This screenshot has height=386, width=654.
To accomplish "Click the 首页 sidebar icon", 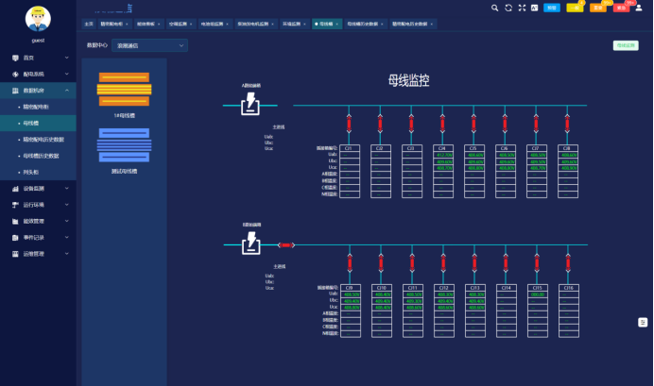I will (x=15, y=58).
